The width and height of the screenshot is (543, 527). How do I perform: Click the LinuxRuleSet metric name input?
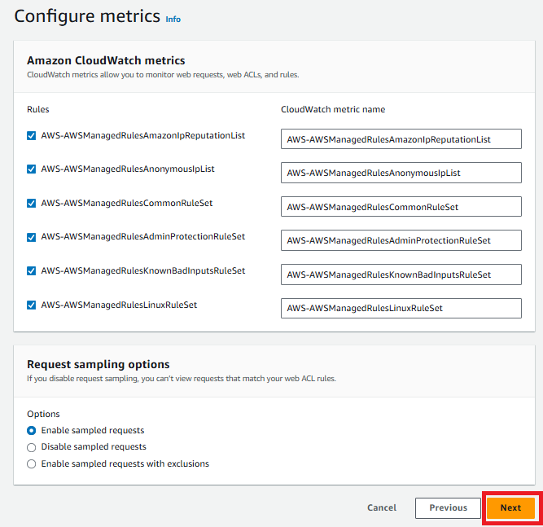(x=401, y=308)
